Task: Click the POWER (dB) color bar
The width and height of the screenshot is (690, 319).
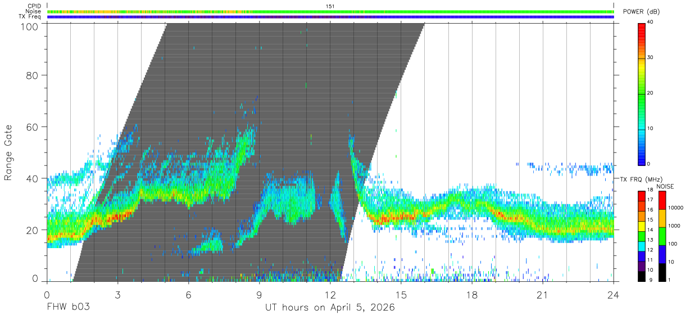Action: point(642,93)
